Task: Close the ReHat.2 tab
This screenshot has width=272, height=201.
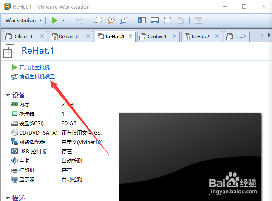Action: coord(217,36)
